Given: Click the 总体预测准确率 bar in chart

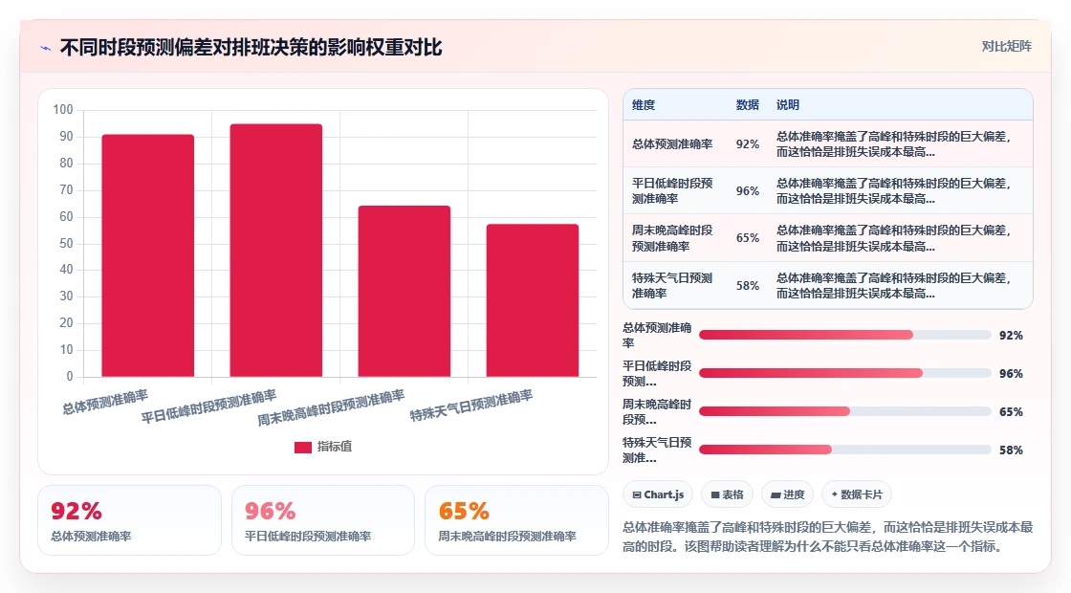Looking at the screenshot, I should tap(148, 255).
